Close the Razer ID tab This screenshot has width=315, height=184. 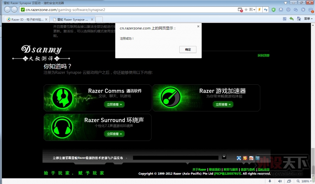[46, 19]
